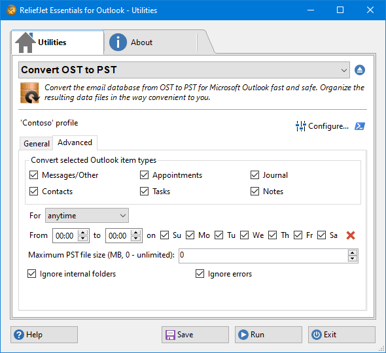Minimize the ReliefJet window
386x353 pixels.
pyautogui.click(x=311, y=10)
